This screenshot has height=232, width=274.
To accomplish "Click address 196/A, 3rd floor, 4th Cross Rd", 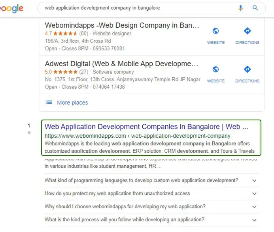I will [x=78, y=41].
